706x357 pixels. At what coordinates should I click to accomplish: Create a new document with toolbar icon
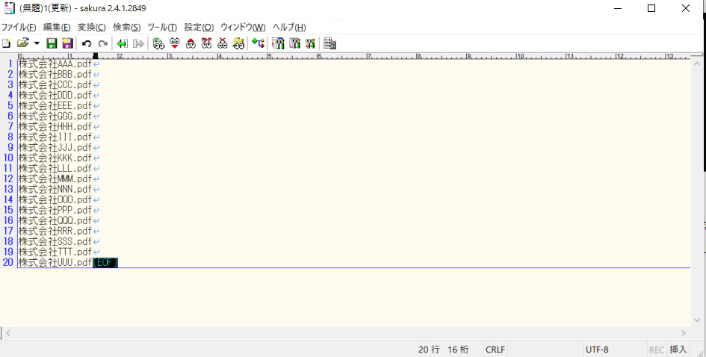6,43
